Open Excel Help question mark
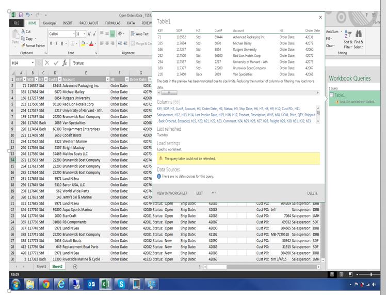Screen dimensions: 386x295 click(366, 15)
